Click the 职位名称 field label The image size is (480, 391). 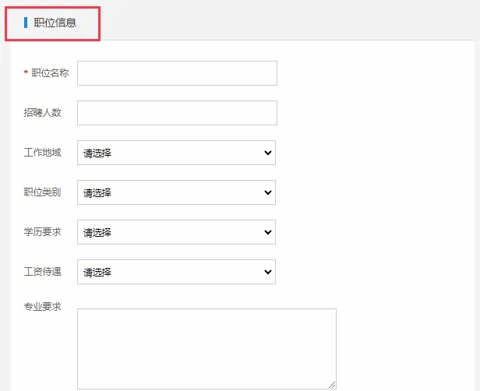50,73
